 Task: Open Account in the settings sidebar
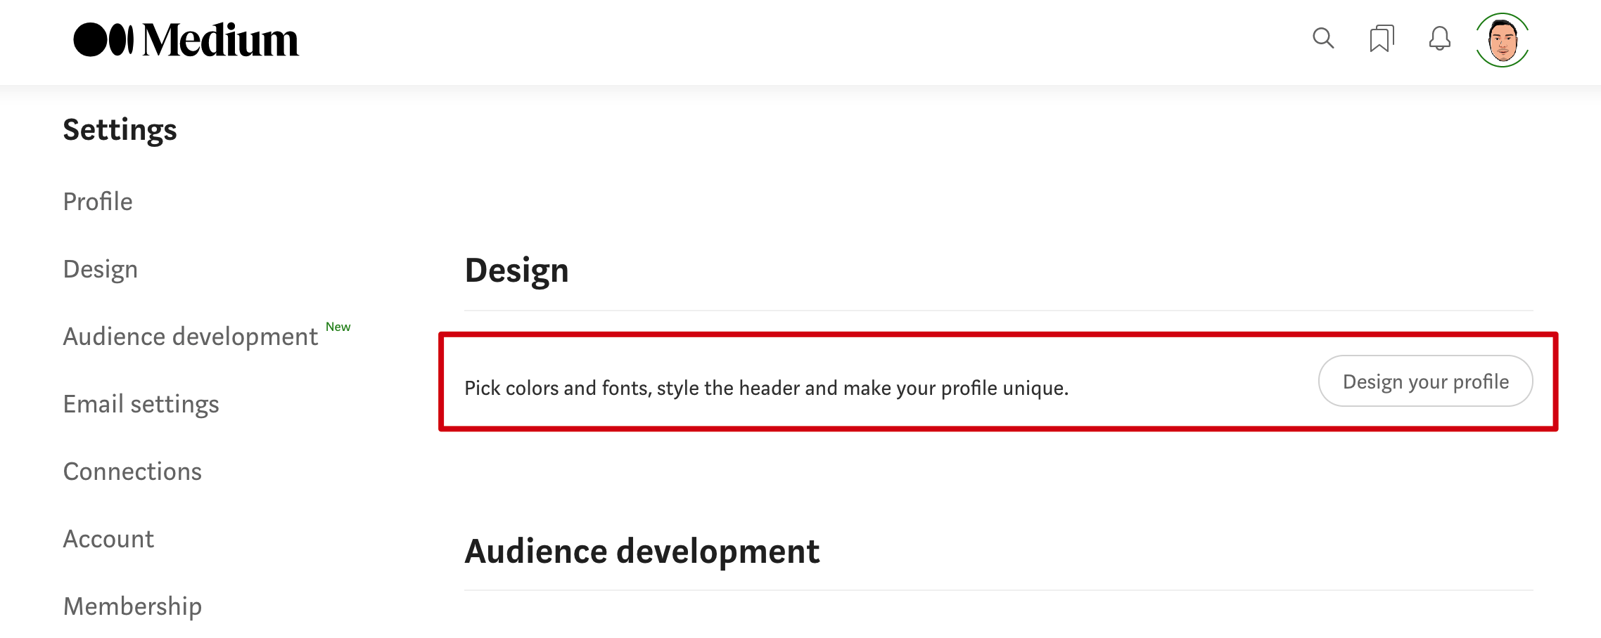pos(108,539)
